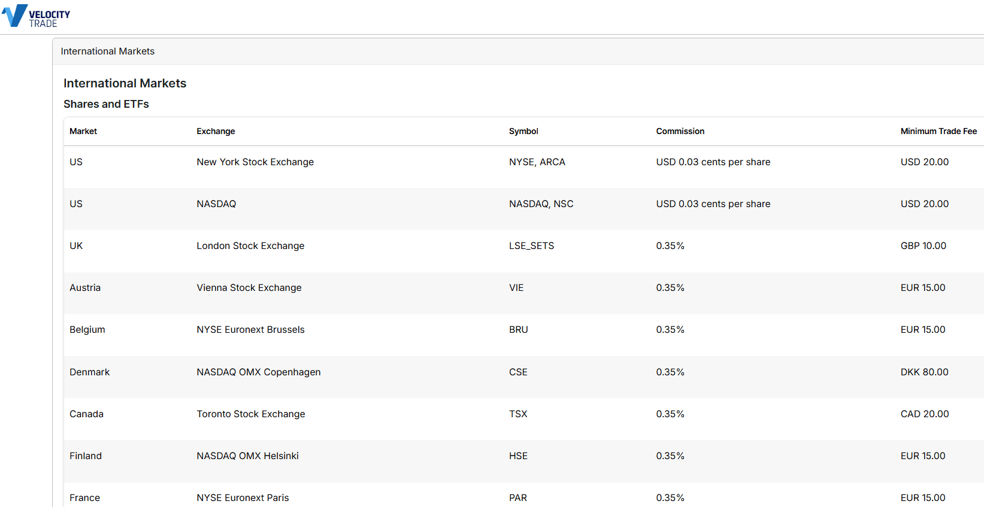The width and height of the screenshot is (984, 507).
Task: Click the HSE symbol
Action: [x=519, y=456]
